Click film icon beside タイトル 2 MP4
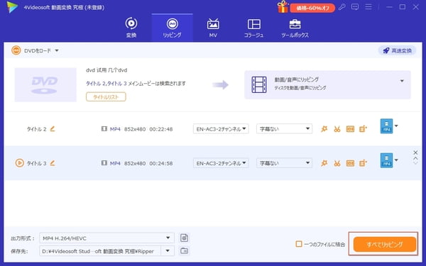Screen dimensions: 426x266 tap(104, 128)
